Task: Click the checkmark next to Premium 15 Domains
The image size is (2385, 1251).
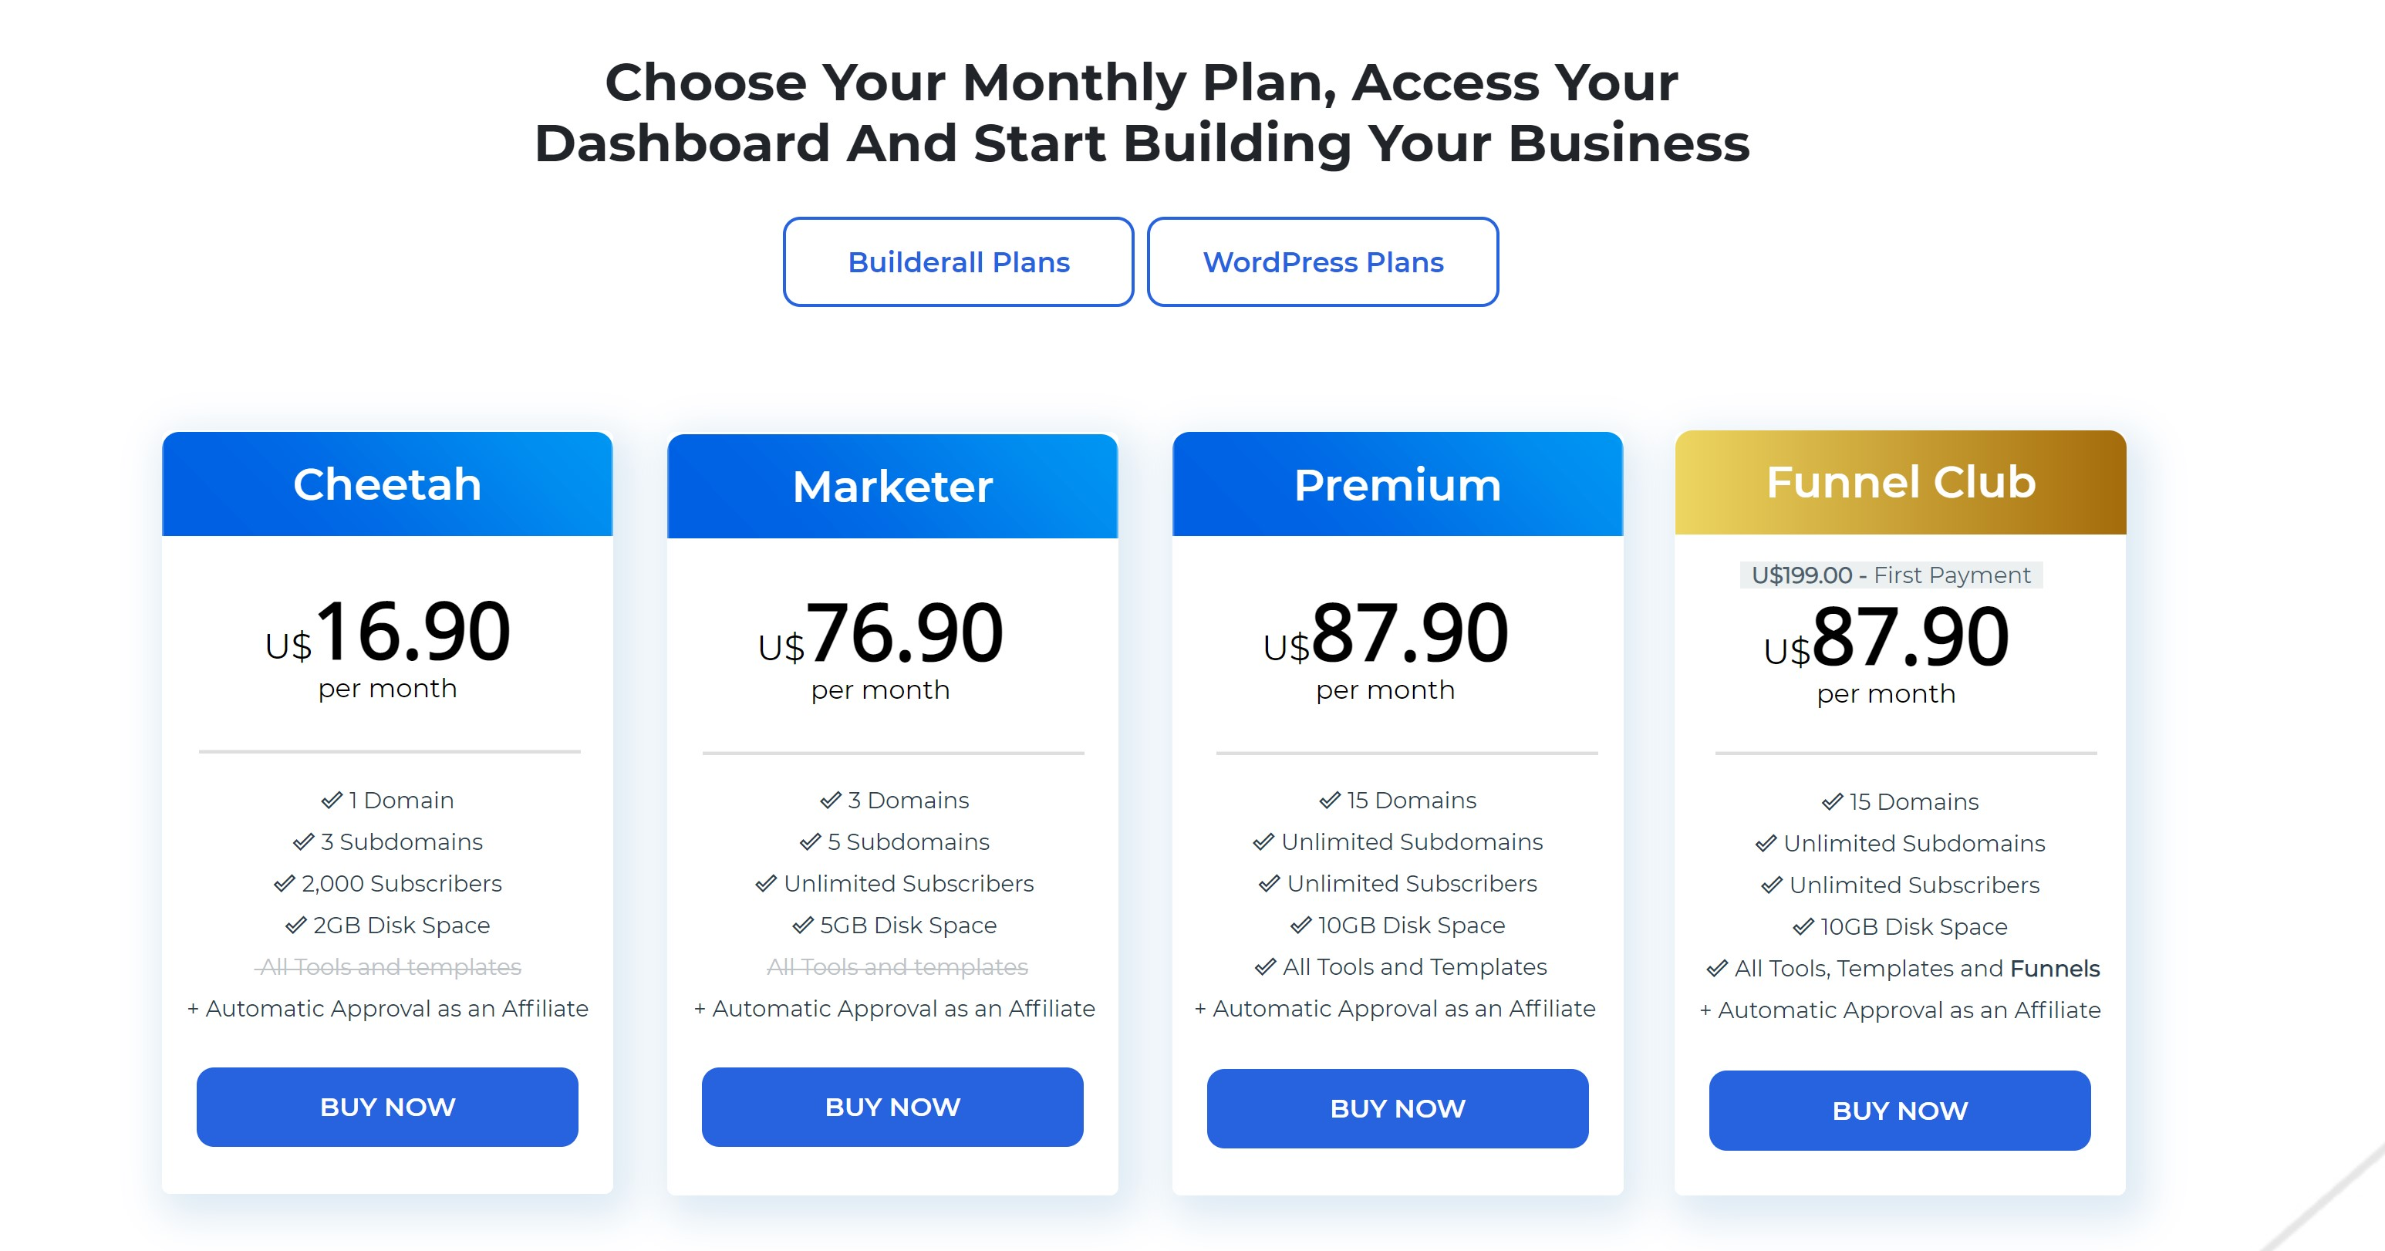Action: (1330, 800)
